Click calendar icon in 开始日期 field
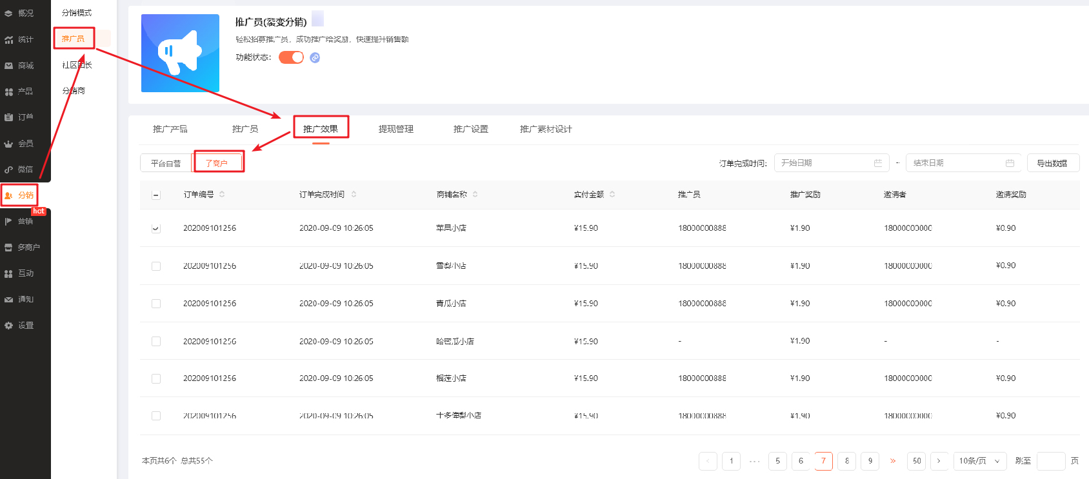The image size is (1089, 479). point(877,163)
